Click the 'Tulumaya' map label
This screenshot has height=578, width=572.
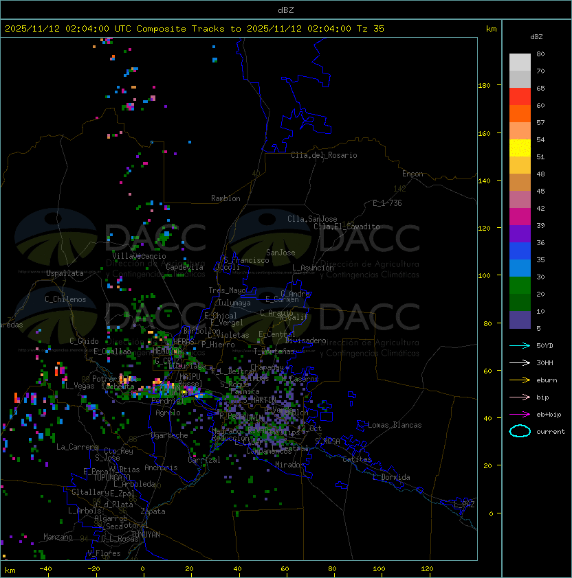[234, 303]
